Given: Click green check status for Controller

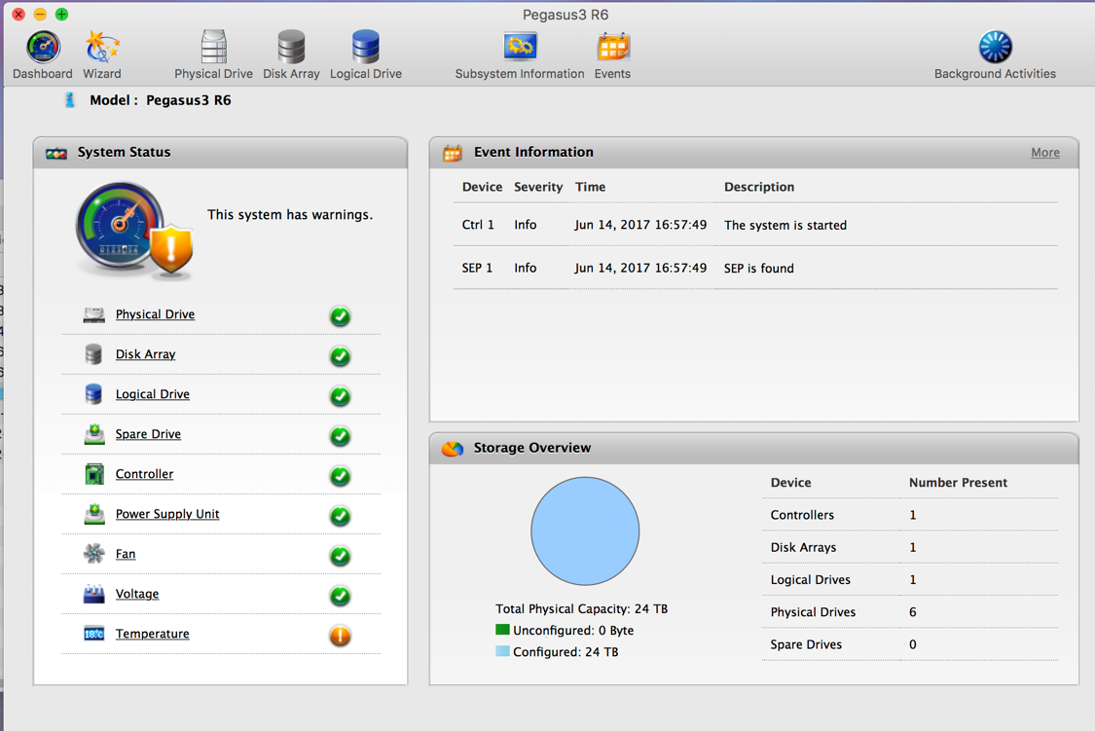Looking at the screenshot, I should (340, 476).
